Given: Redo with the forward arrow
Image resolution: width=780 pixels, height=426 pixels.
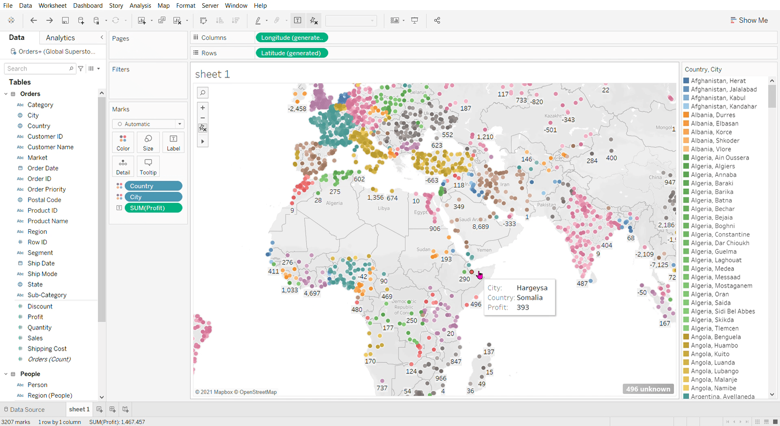Looking at the screenshot, I should [50, 20].
